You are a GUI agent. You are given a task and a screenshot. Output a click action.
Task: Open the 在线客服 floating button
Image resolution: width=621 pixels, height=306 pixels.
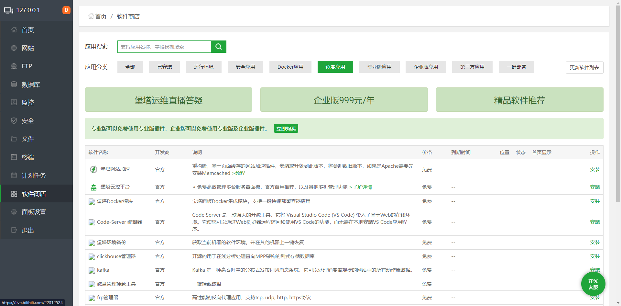(593, 284)
